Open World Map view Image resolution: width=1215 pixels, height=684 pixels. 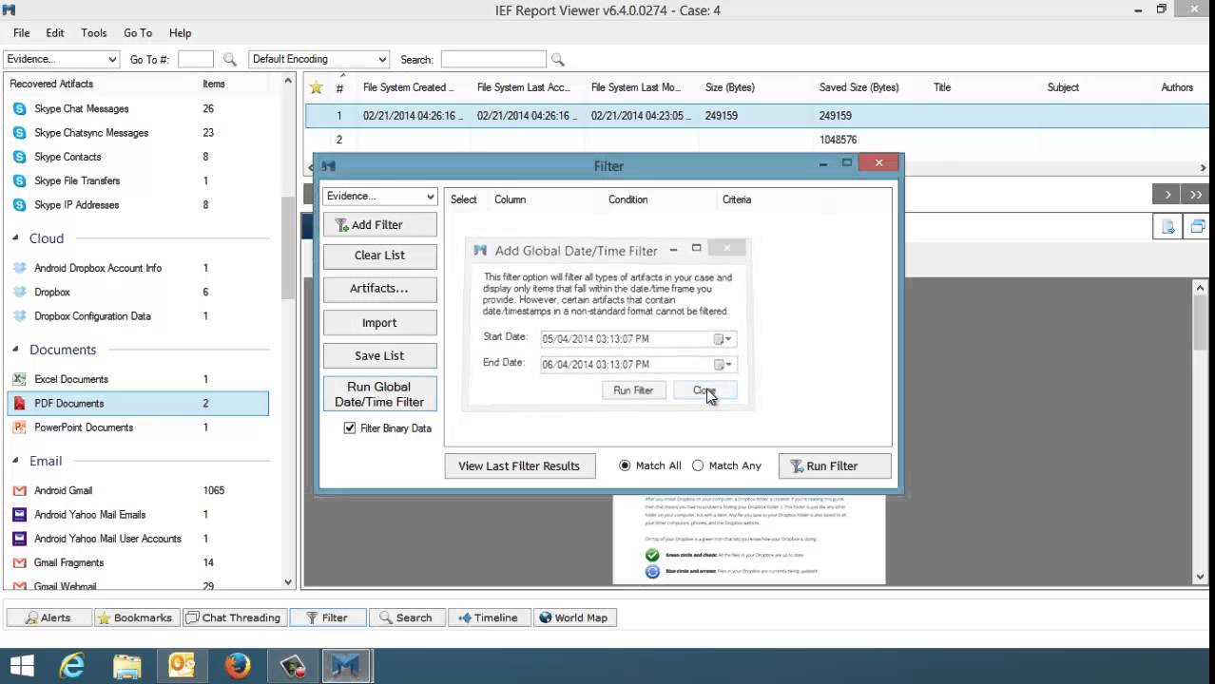click(573, 617)
